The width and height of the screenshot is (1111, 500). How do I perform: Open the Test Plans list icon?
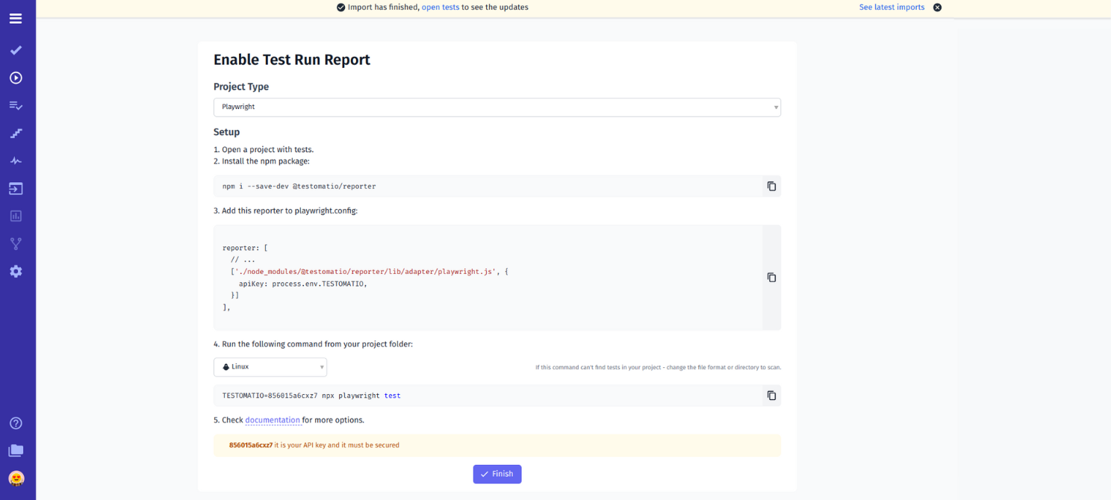pyautogui.click(x=16, y=105)
